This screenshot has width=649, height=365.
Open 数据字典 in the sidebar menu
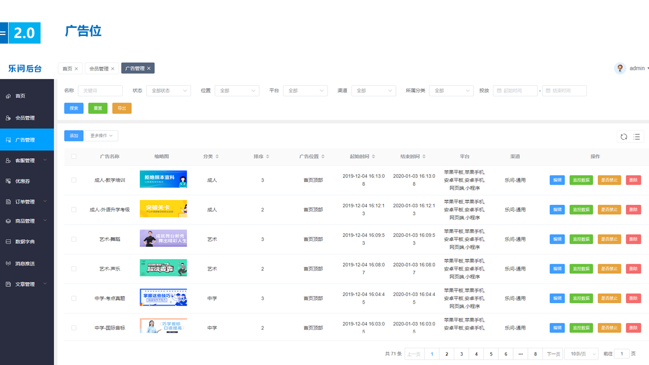tap(27, 242)
